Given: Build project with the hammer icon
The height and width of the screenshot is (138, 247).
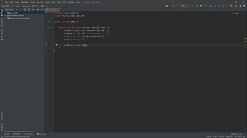Looking at the screenshot, I should coord(173,6).
